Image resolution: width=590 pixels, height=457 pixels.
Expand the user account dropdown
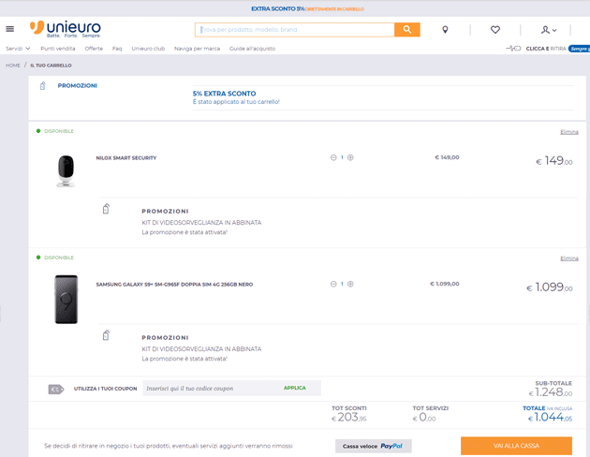[549, 30]
